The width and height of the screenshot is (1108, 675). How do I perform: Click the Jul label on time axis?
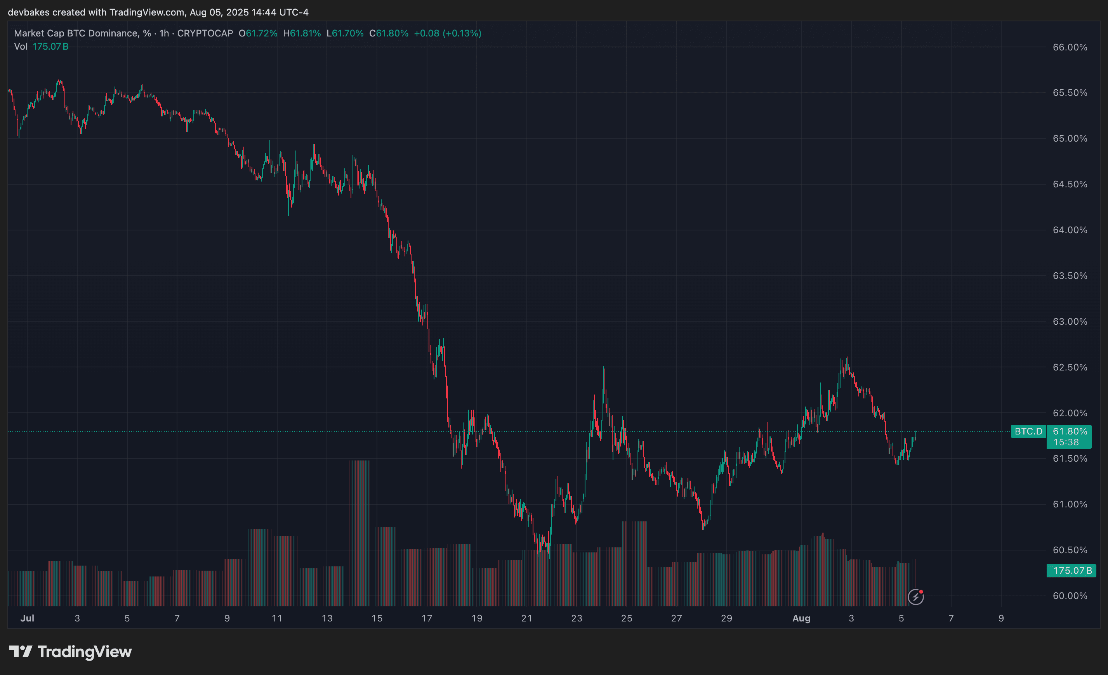tap(28, 618)
